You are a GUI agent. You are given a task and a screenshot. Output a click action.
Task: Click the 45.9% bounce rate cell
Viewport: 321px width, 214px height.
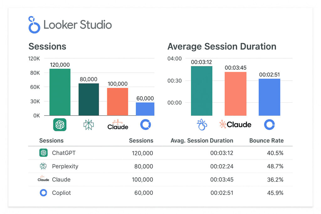275,193
